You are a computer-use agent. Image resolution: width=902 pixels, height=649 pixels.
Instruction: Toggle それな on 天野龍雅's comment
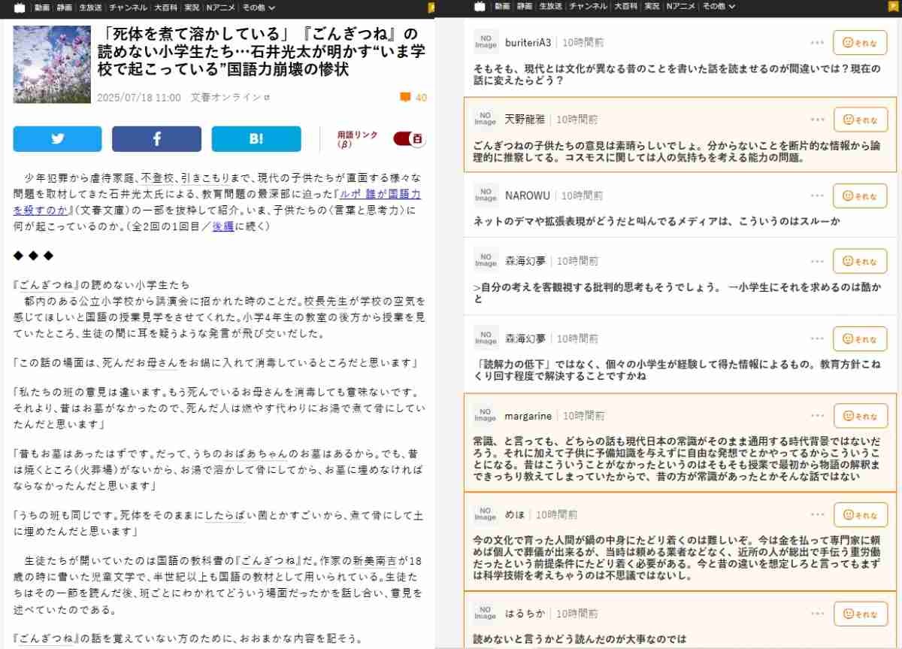[860, 120]
